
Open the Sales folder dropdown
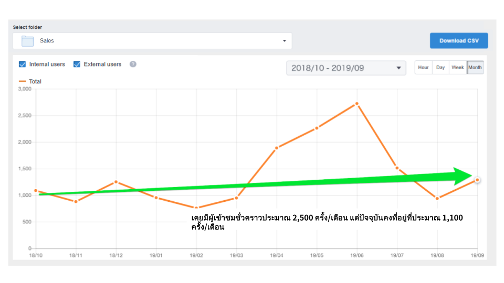click(152, 41)
